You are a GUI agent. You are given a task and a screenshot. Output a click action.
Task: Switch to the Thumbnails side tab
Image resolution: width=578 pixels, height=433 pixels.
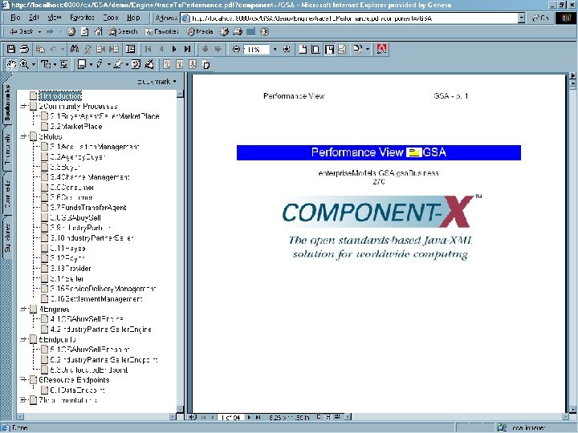(7, 148)
